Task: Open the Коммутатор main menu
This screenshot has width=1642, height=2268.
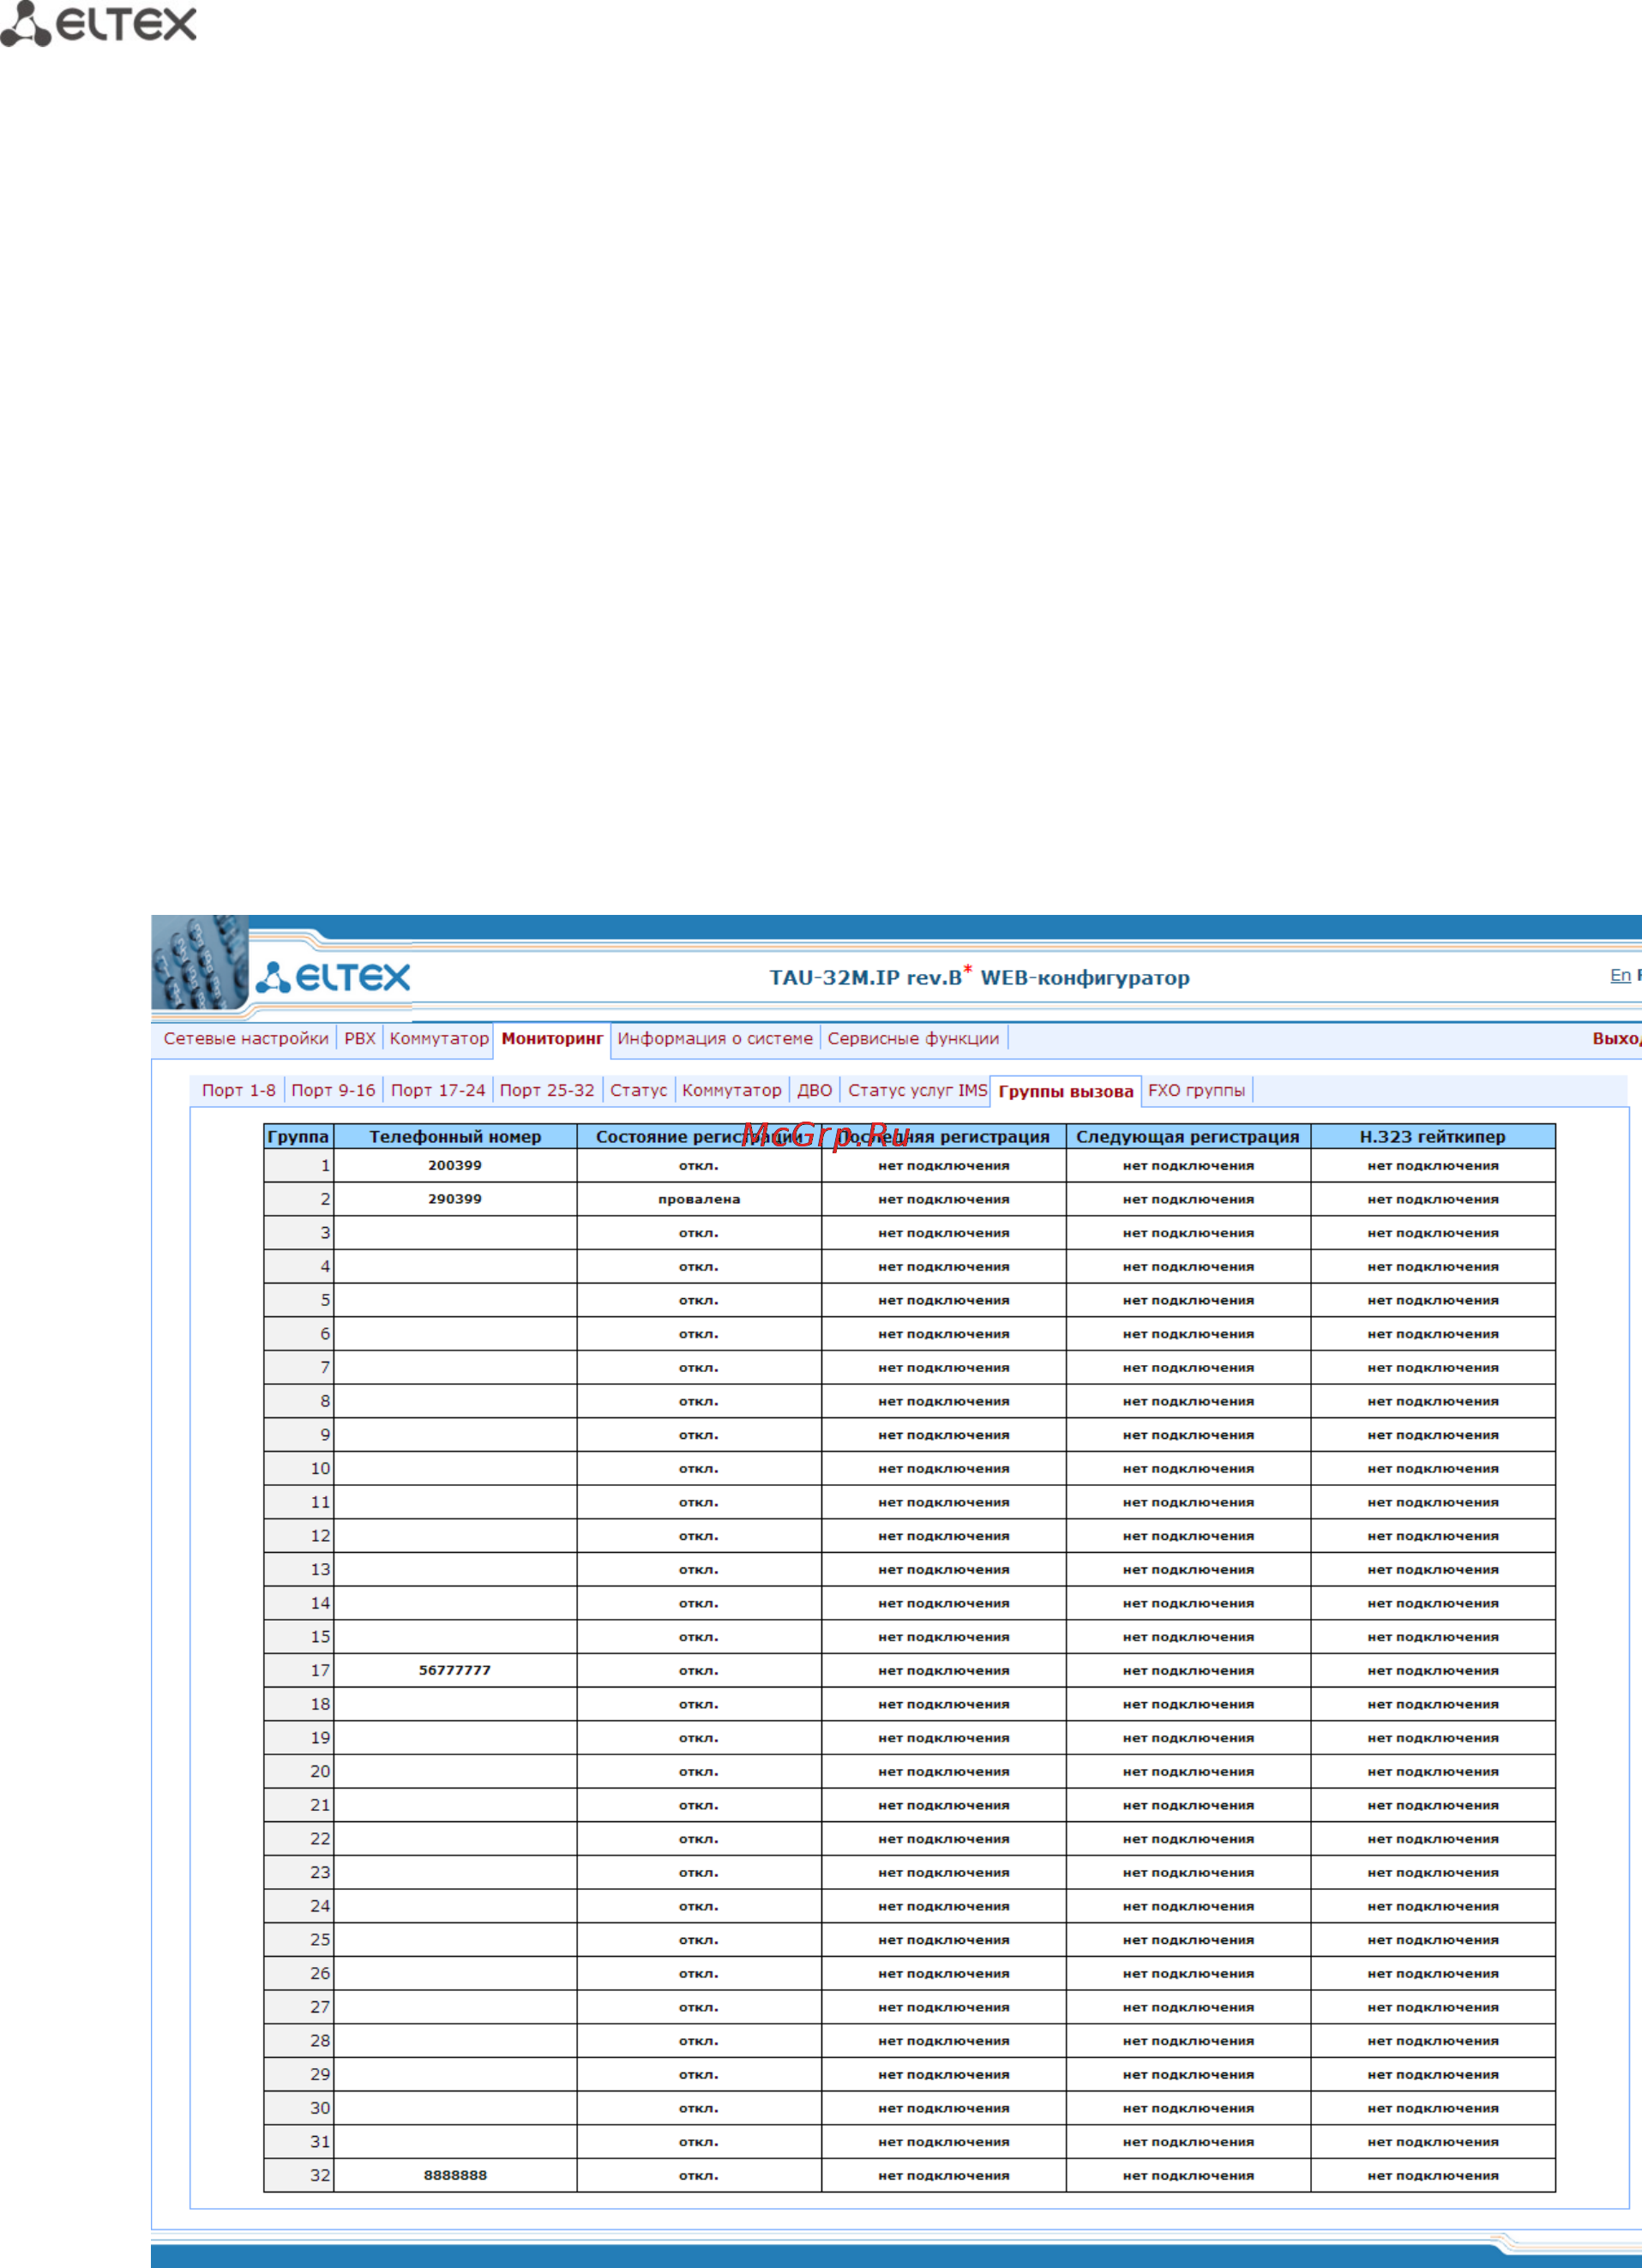Action: 439,1038
